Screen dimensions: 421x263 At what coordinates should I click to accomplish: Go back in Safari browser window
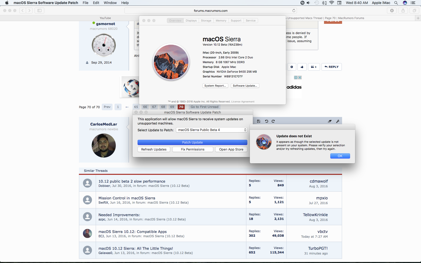coord(23,11)
